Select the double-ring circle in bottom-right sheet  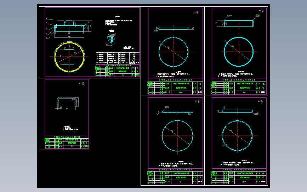pyautogui.click(x=237, y=136)
